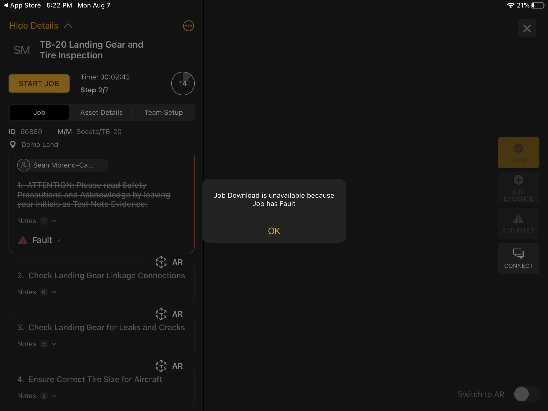Click the AR icon above step 3

click(x=161, y=314)
